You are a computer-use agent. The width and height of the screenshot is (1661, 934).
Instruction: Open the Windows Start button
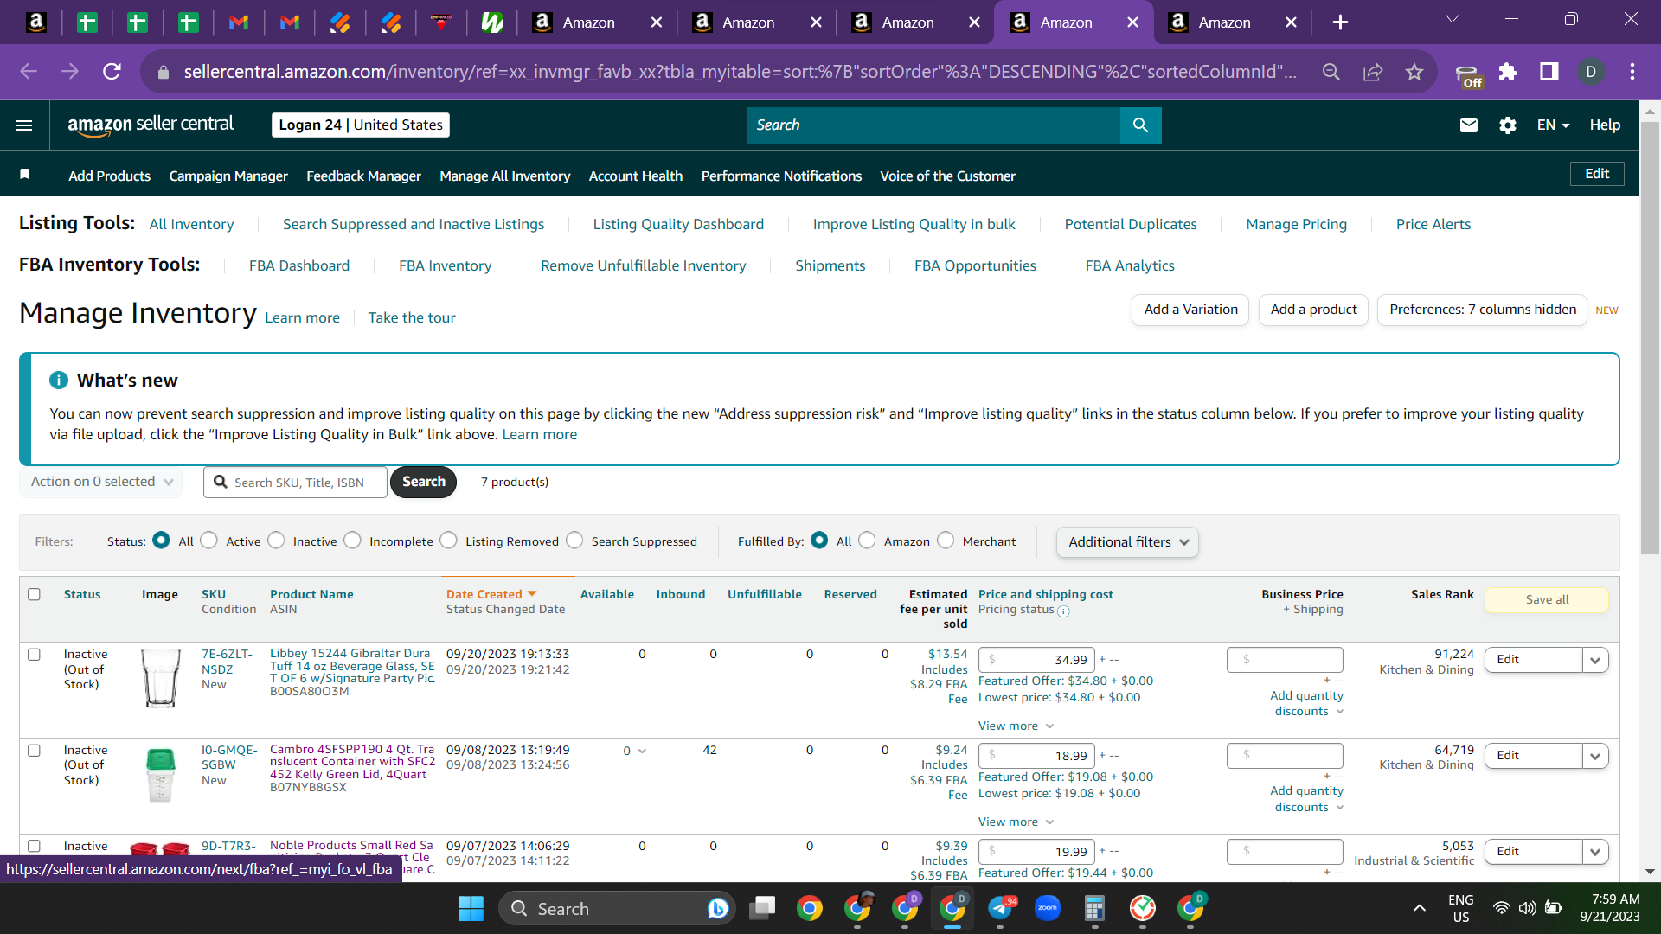[471, 908]
